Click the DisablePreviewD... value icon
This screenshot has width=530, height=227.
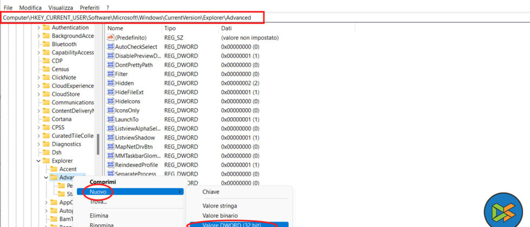point(110,56)
